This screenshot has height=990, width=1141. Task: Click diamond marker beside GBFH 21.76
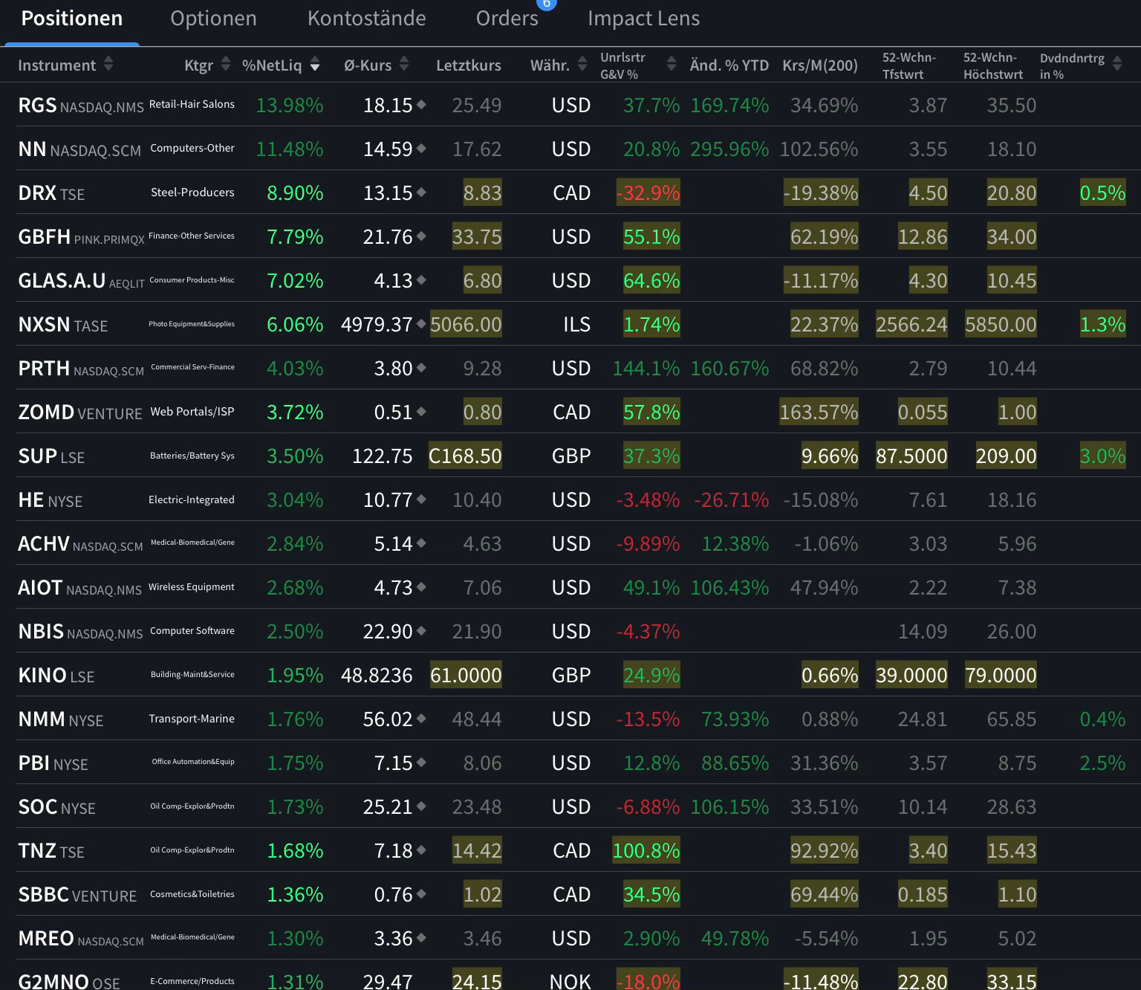click(x=421, y=236)
